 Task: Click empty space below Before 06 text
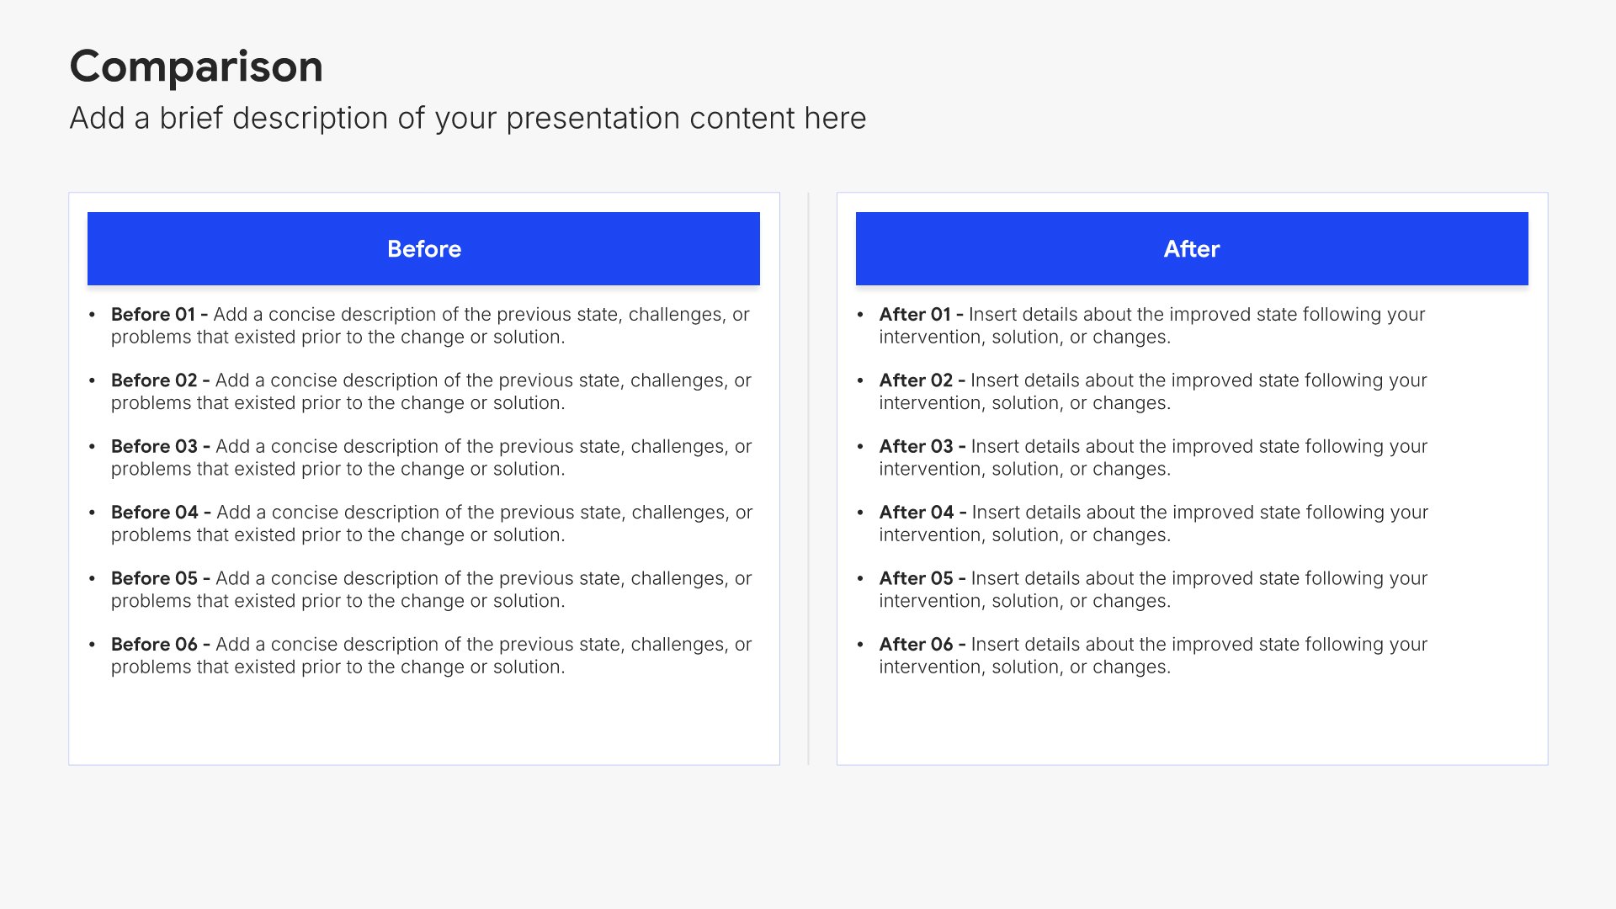pyautogui.click(x=423, y=720)
